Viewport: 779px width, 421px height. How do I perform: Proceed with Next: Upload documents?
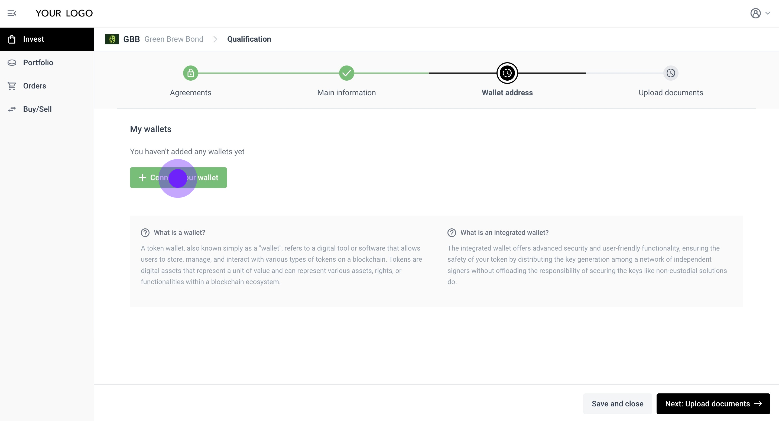coord(713,404)
